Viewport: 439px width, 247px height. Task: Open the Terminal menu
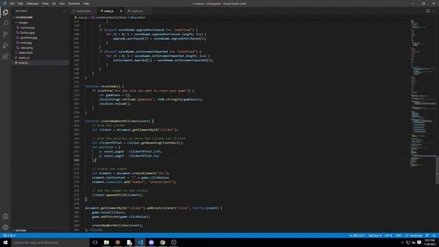pos(73,3)
